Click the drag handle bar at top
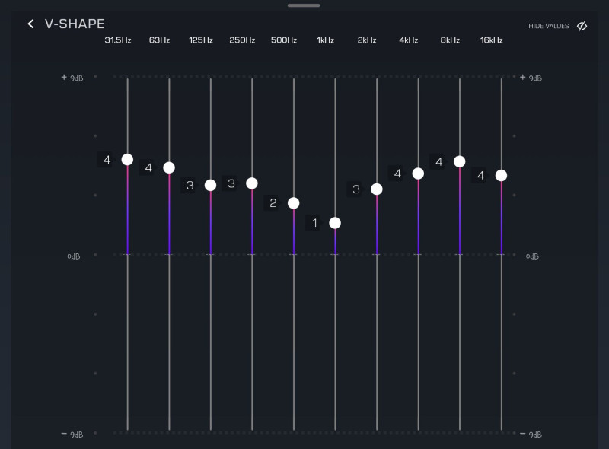The height and width of the screenshot is (449, 609). 303,5
